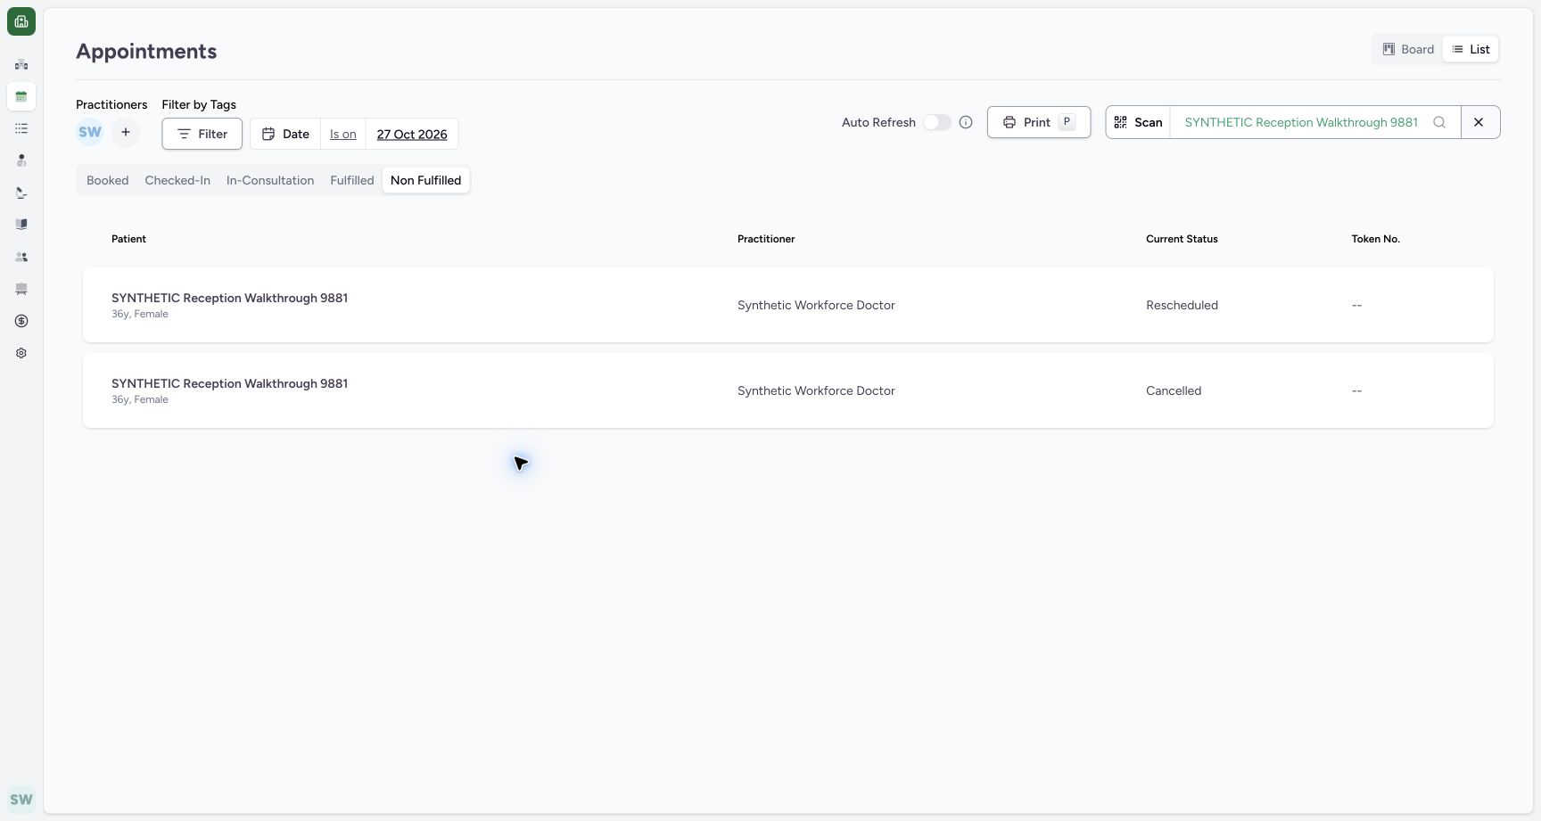This screenshot has width=1541, height=821.
Task: Open the Cancelled appointment patient name
Action: [229, 383]
